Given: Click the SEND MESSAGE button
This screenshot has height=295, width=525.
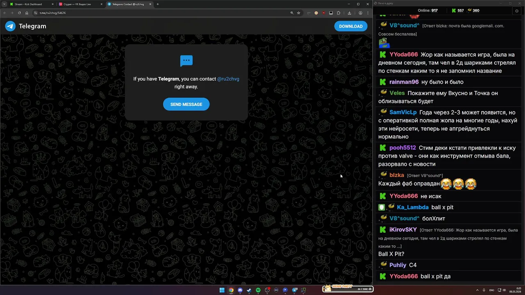Looking at the screenshot, I should 186,104.
